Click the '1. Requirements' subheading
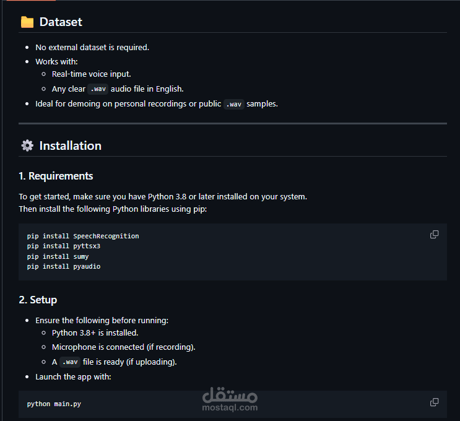This screenshot has height=421, width=460. [56, 176]
